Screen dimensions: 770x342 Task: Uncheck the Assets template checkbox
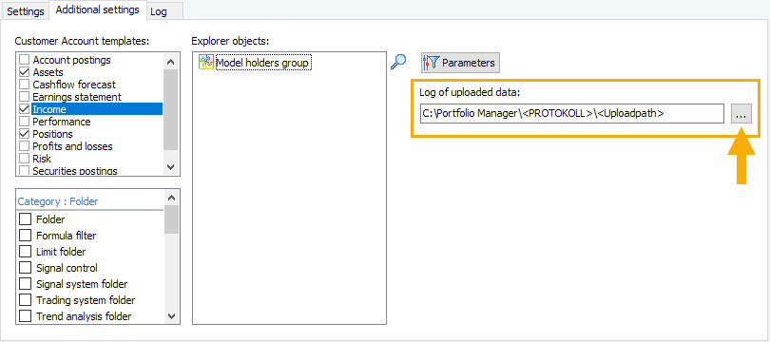point(24,72)
